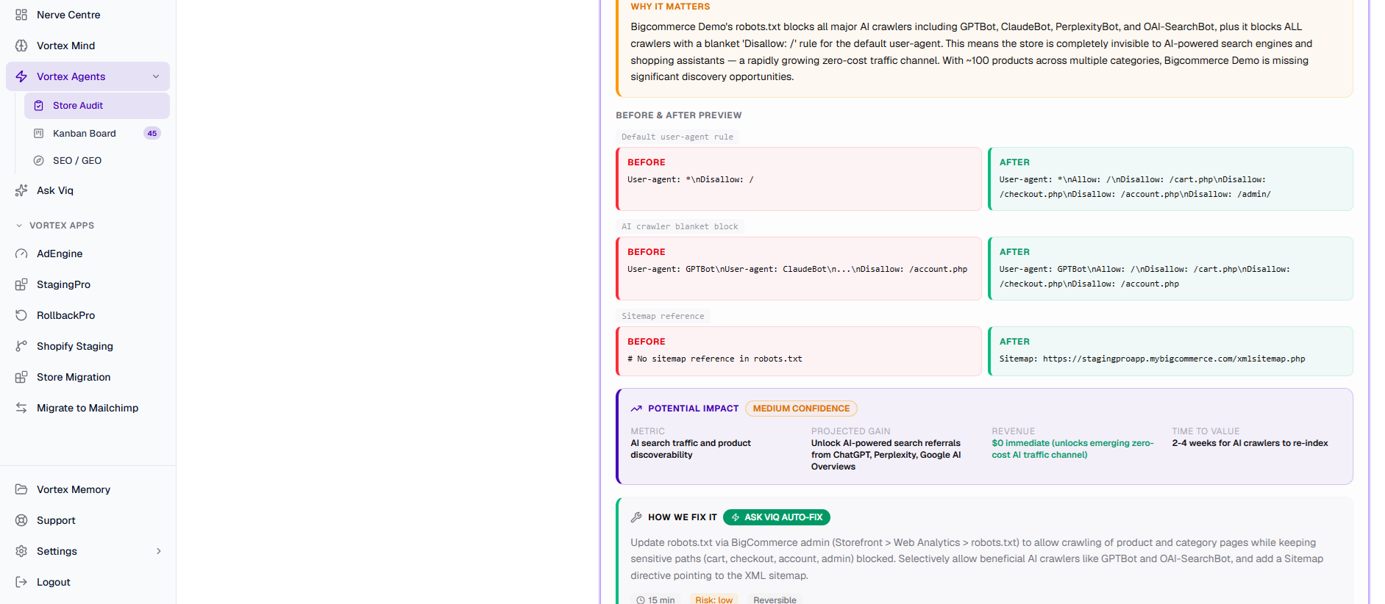Click 'Default user-agent rule' label

pos(677,137)
